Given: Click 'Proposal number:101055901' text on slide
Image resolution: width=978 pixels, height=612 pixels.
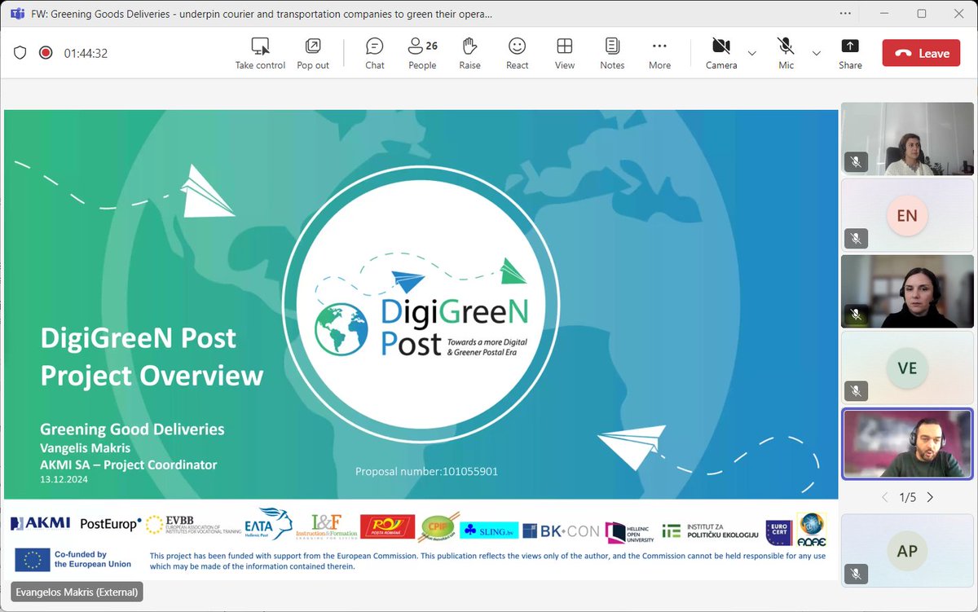Looking at the screenshot, I should 426,471.
